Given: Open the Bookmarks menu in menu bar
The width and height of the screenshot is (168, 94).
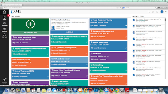Looking at the screenshot, I should pyautogui.click(x=31, y=1).
